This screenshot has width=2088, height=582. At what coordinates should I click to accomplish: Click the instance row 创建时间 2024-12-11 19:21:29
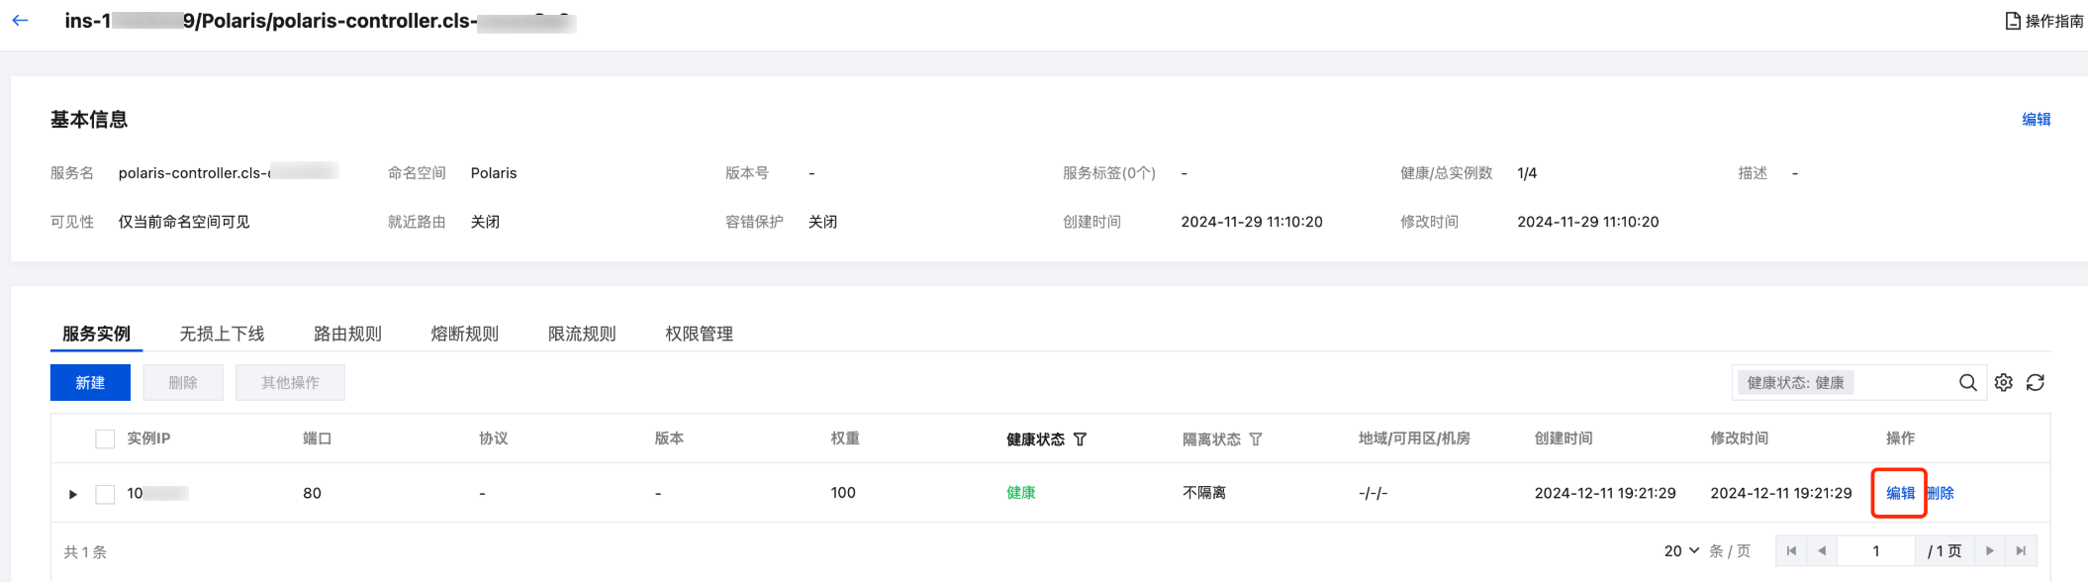(x=1605, y=493)
